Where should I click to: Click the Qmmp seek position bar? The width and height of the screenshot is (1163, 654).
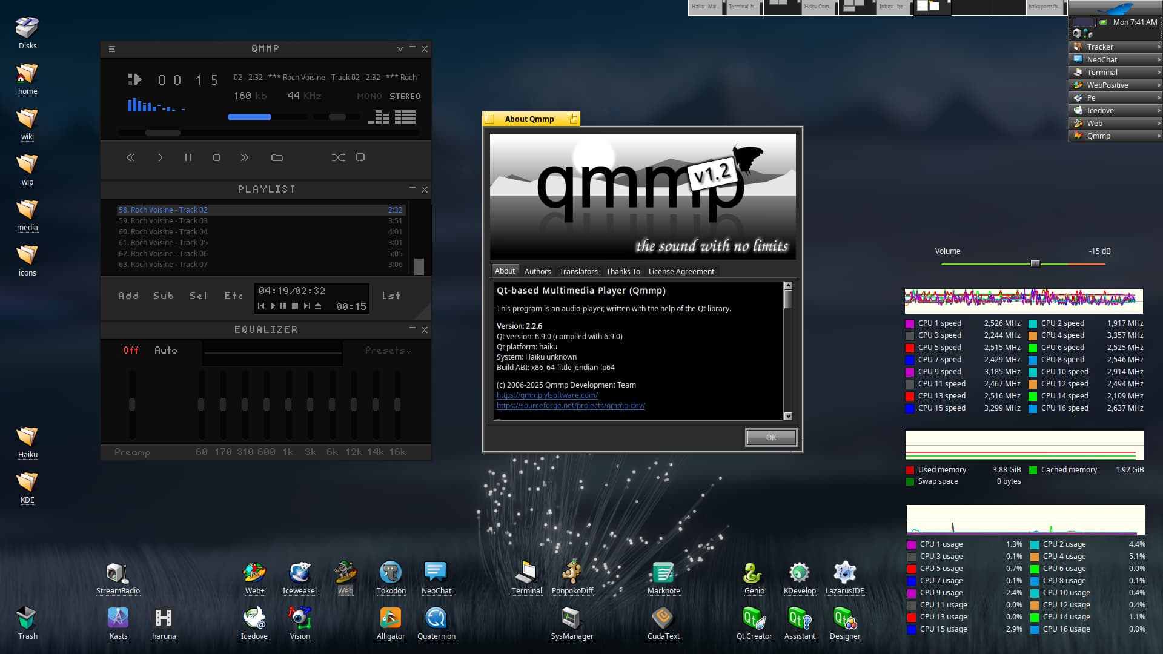click(269, 133)
